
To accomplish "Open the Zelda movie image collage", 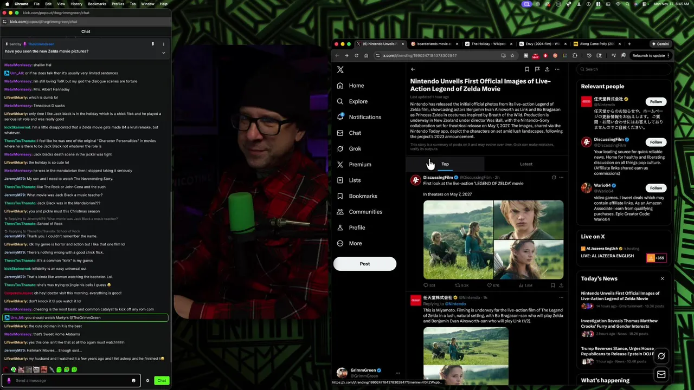I will point(493,240).
